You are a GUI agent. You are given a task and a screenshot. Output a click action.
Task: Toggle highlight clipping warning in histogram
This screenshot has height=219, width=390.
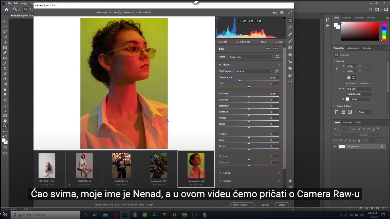click(x=284, y=18)
